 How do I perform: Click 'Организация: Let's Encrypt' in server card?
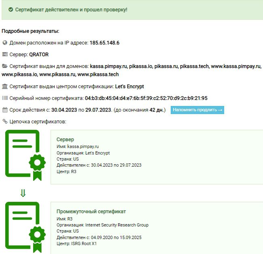83,153
